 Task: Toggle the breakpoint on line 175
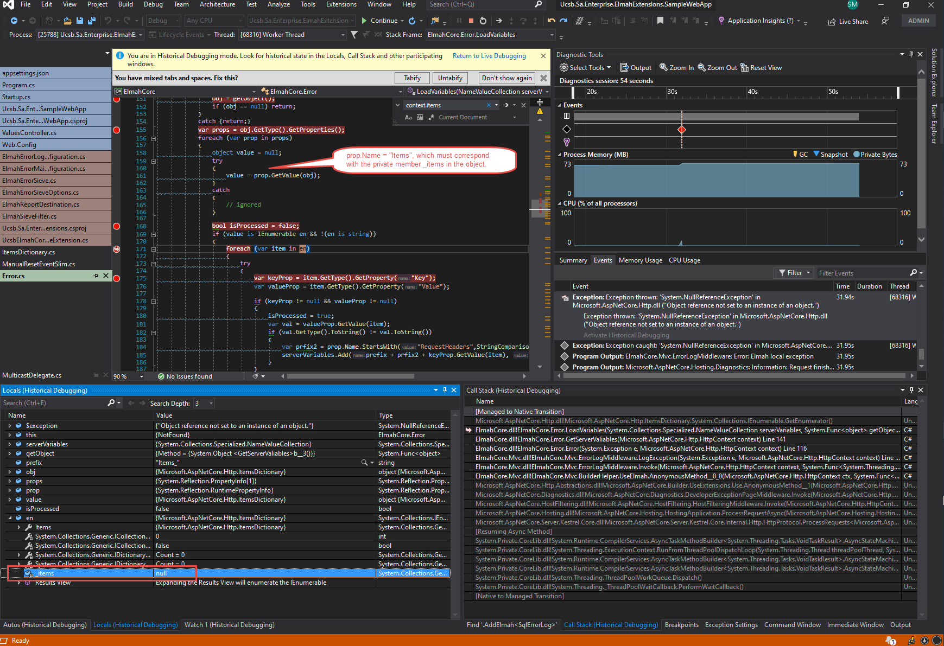click(116, 278)
